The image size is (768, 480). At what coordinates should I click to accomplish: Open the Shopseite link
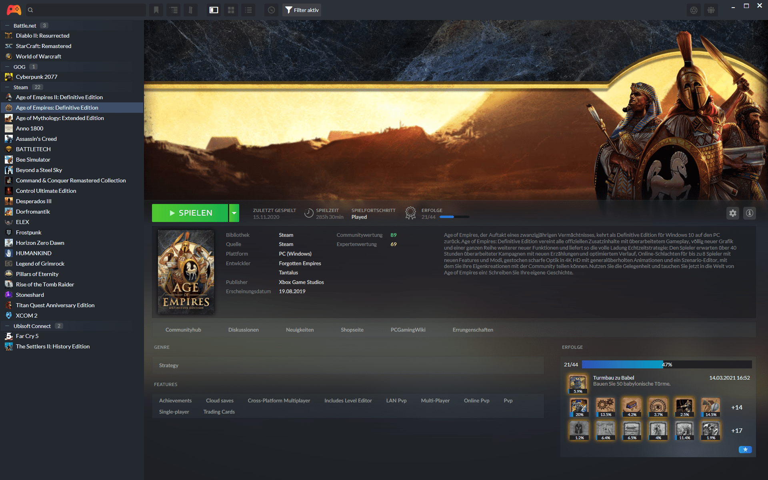tap(352, 330)
